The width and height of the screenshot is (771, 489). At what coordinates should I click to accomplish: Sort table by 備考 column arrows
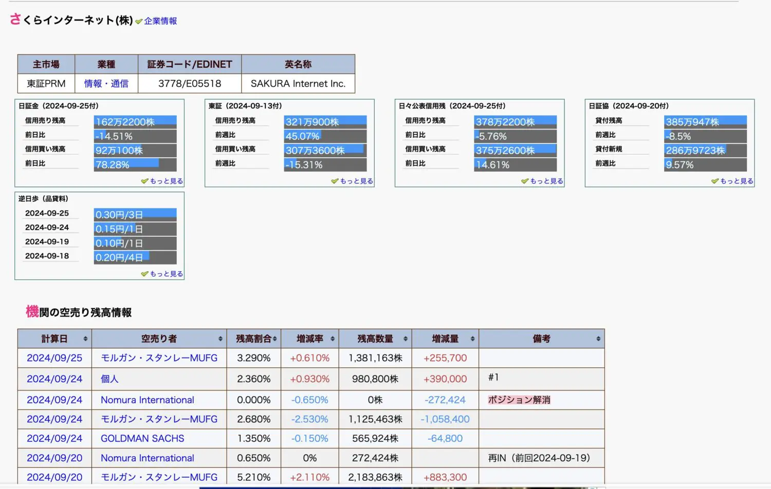pos(598,339)
